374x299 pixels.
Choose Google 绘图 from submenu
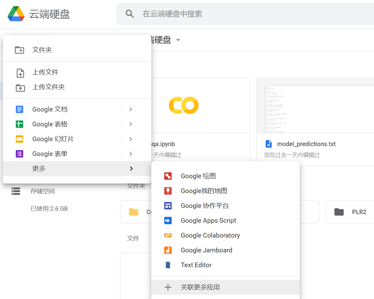click(x=226, y=176)
